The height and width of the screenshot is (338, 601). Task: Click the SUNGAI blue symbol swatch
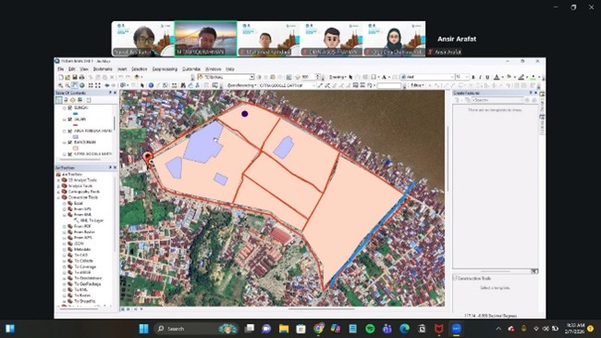[x=75, y=114]
